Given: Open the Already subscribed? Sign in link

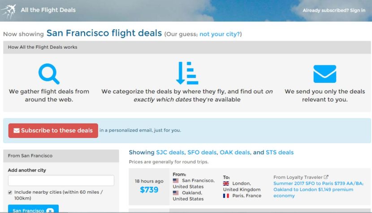Looking at the screenshot, I should click(333, 10).
